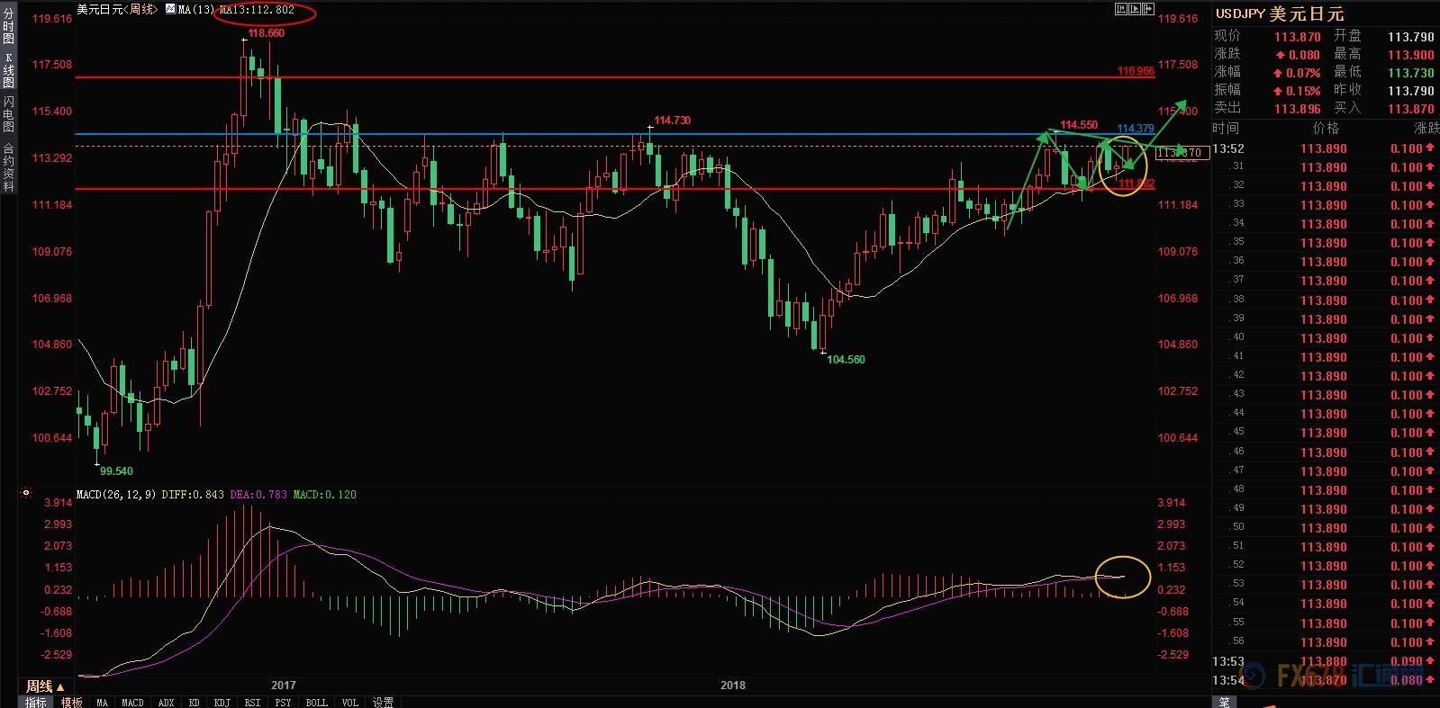Click the MA(13) indicator icon
Screen dimensions: 1440x708
tap(170, 9)
